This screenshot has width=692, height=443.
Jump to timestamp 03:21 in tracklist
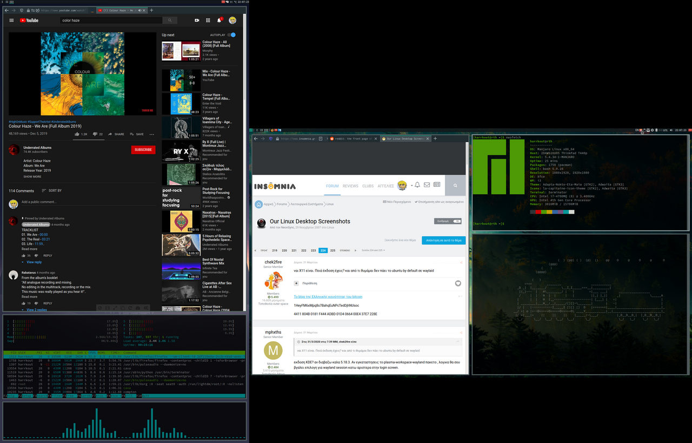(x=46, y=239)
